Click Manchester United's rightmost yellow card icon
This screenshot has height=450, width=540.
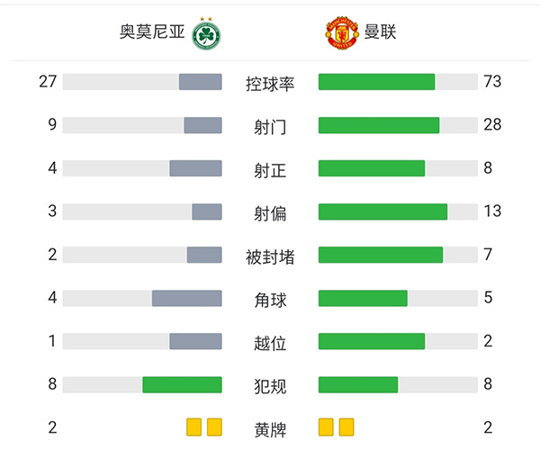point(346,427)
